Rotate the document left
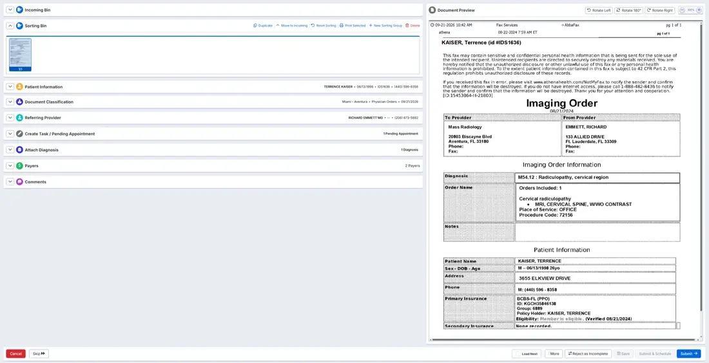 [x=597, y=10]
